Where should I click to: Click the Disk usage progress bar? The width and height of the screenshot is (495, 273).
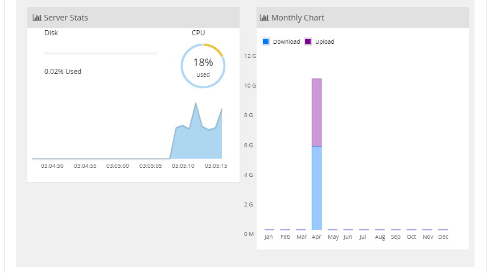click(x=101, y=53)
